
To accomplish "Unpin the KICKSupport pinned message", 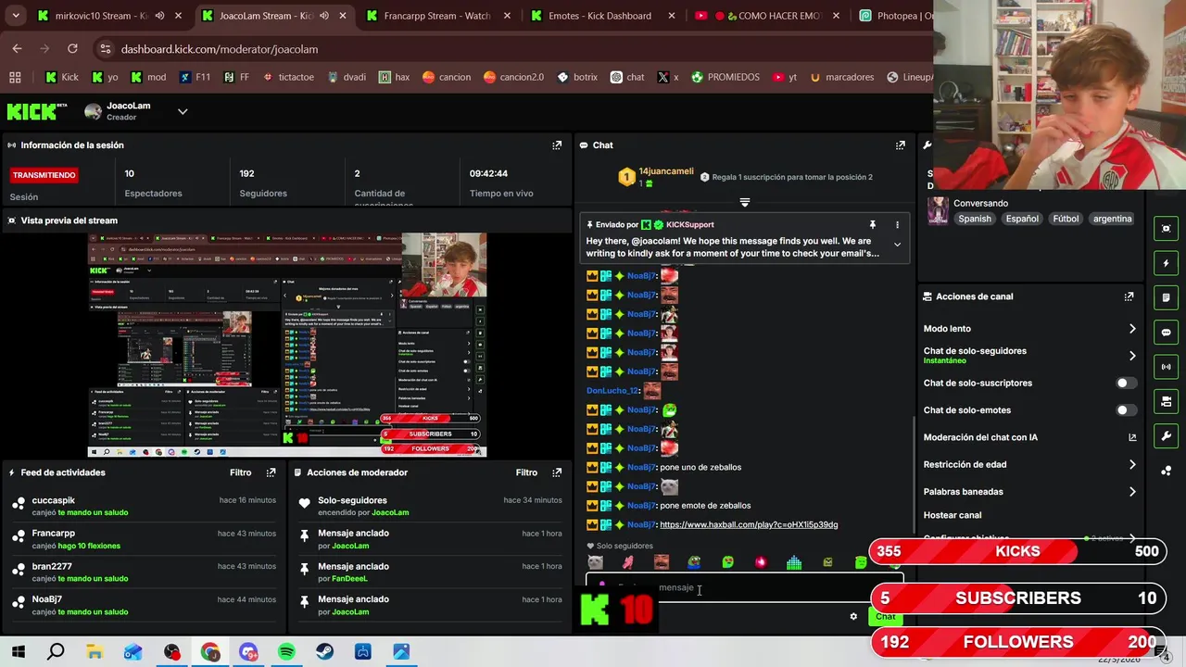I will [x=872, y=225].
